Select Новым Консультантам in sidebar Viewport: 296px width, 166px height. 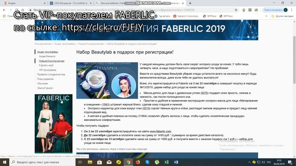pos(51,61)
